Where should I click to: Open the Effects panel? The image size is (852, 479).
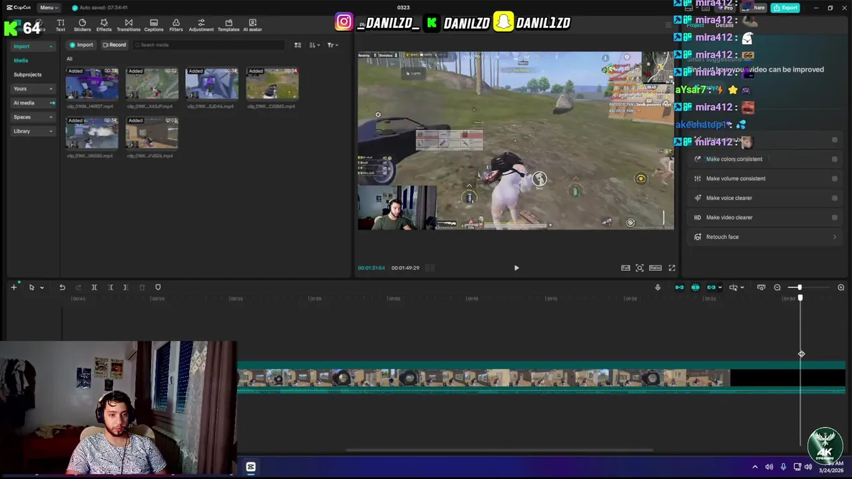[x=104, y=25]
